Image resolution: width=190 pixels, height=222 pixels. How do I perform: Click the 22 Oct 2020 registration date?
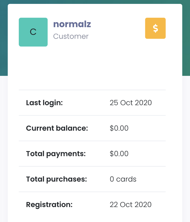tap(131, 205)
